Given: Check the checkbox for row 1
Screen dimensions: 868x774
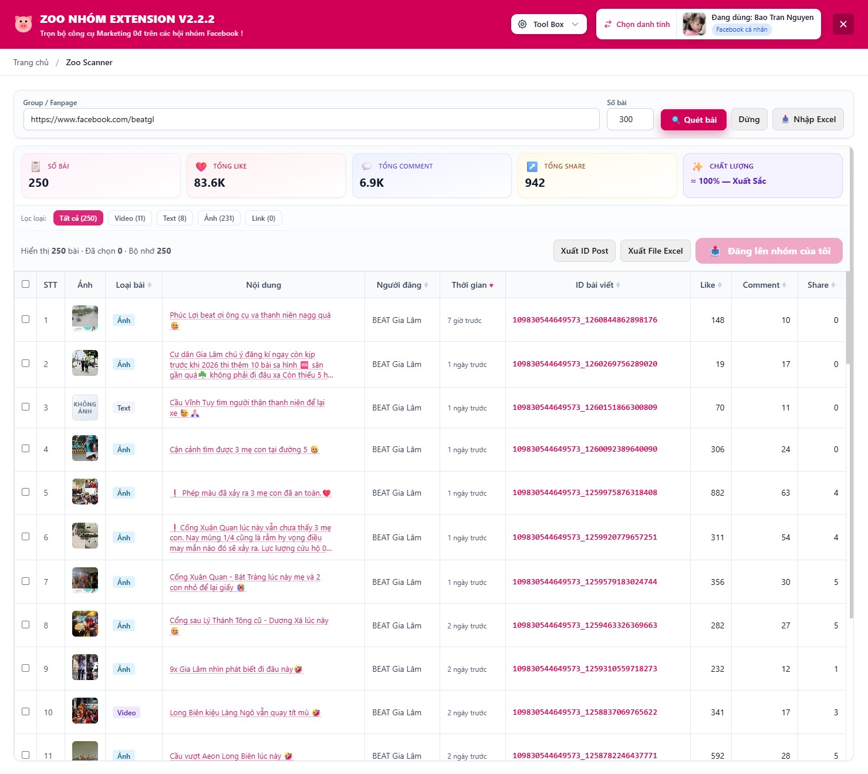Looking at the screenshot, I should [x=25, y=319].
